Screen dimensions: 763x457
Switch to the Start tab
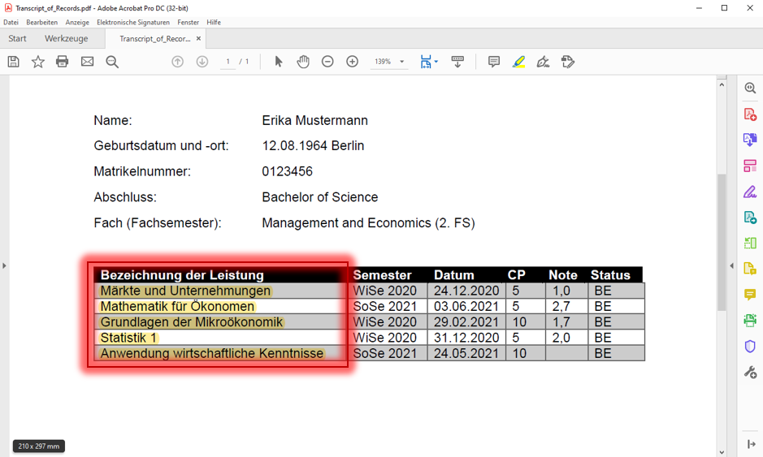pos(17,38)
